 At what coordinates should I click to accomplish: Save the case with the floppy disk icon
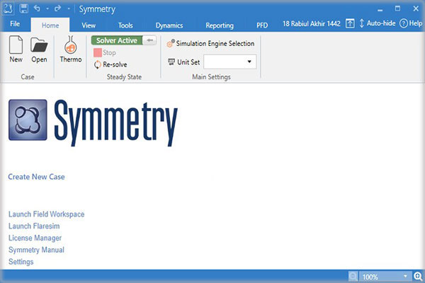pyautogui.click(x=23, y=8)
